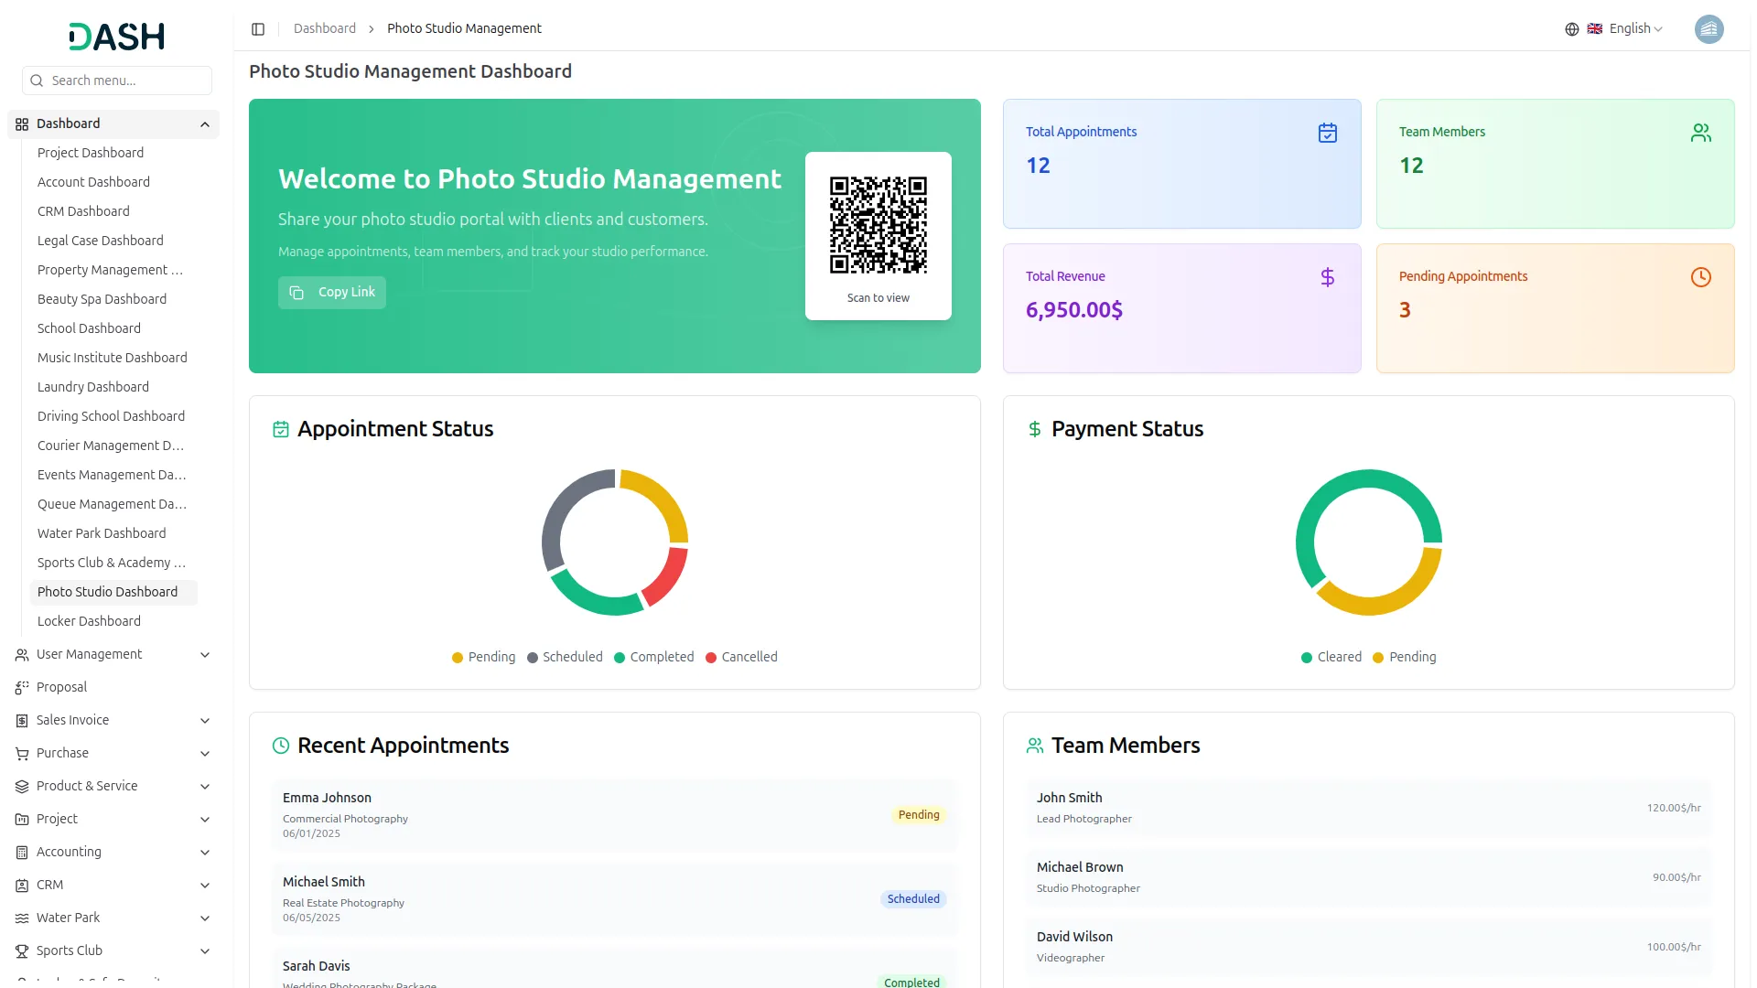The width and height of the screenshot is (1757, 988).
Task: Toggle the Cleared legend in Payment Status chart
Action: pyautogui.click(x=1331, y=657)
